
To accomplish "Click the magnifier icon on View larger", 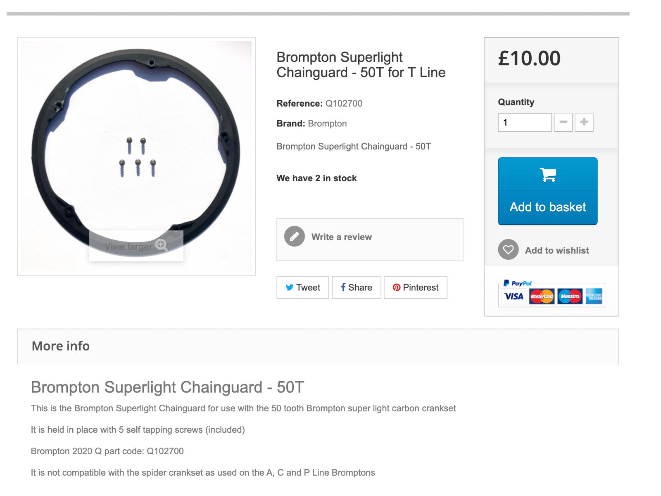I will tap(161, 245).
